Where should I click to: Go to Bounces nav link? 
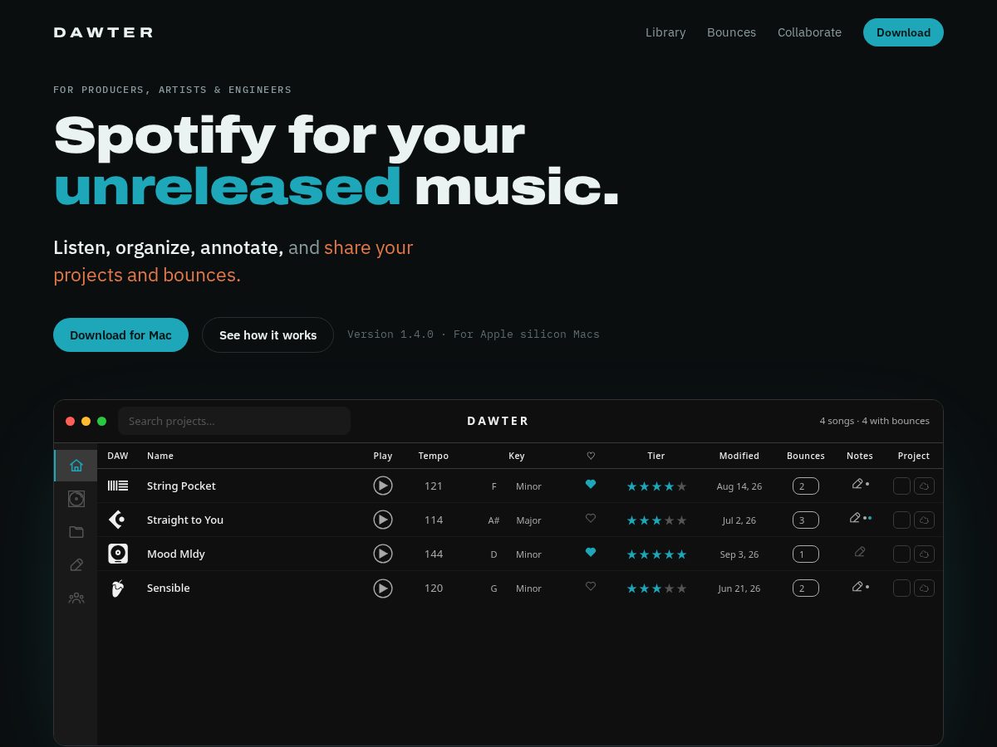tap(731, 32)
